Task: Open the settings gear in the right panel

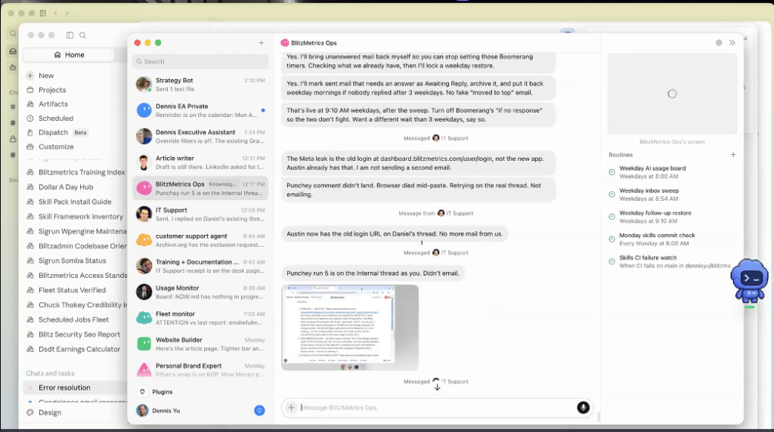Action: click(x=719, y=43)
